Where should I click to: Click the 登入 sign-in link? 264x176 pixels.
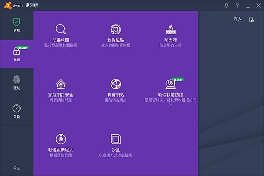(238, 19)
